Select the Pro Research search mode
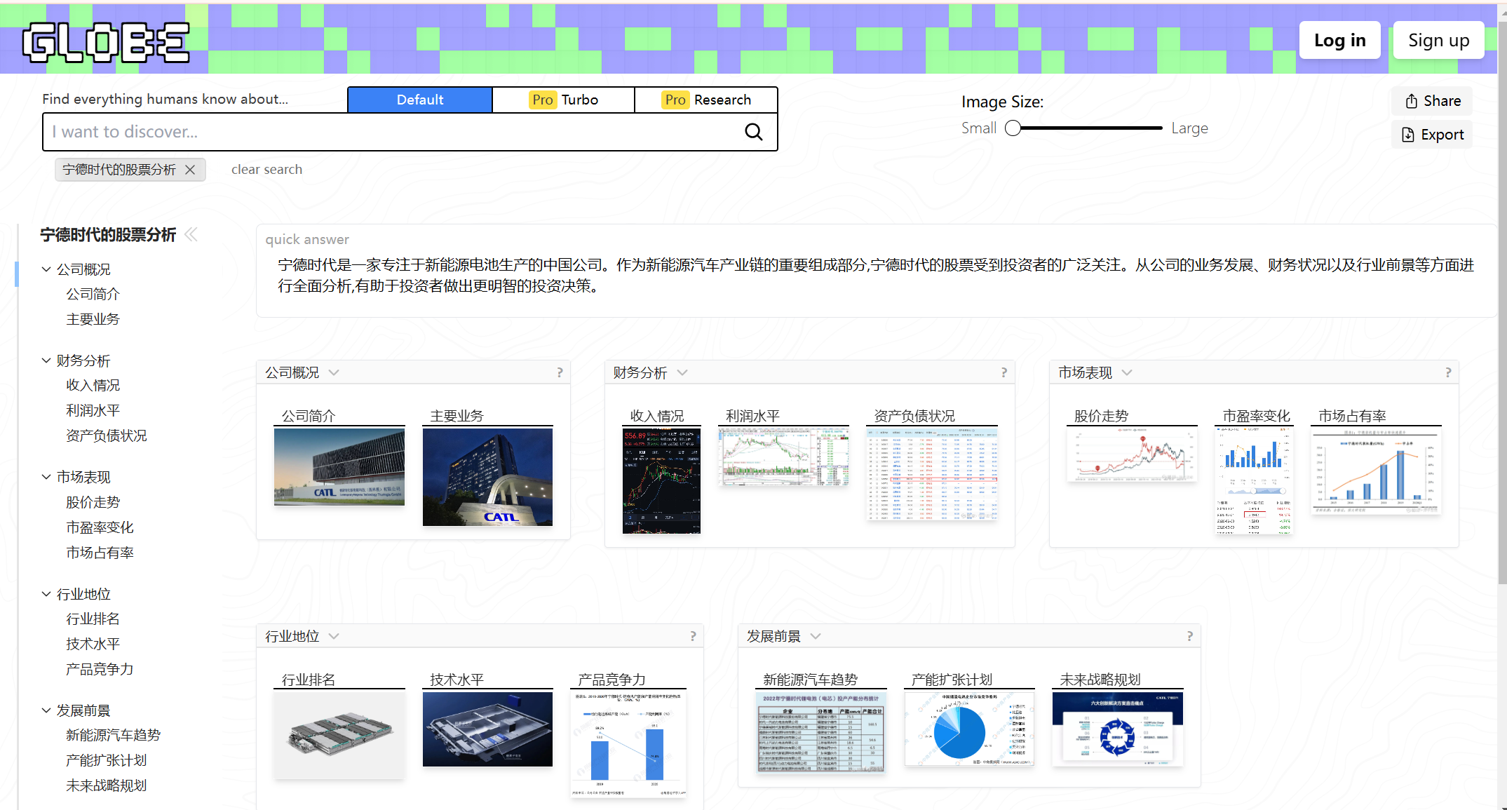 click(706, 100)
